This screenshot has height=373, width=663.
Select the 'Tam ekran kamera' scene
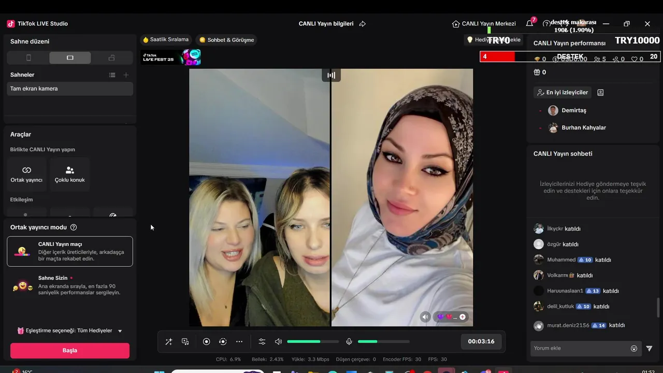[x=70, y=89]
